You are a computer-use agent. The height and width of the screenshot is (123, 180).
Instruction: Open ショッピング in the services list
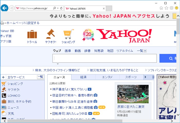[15, 84]
